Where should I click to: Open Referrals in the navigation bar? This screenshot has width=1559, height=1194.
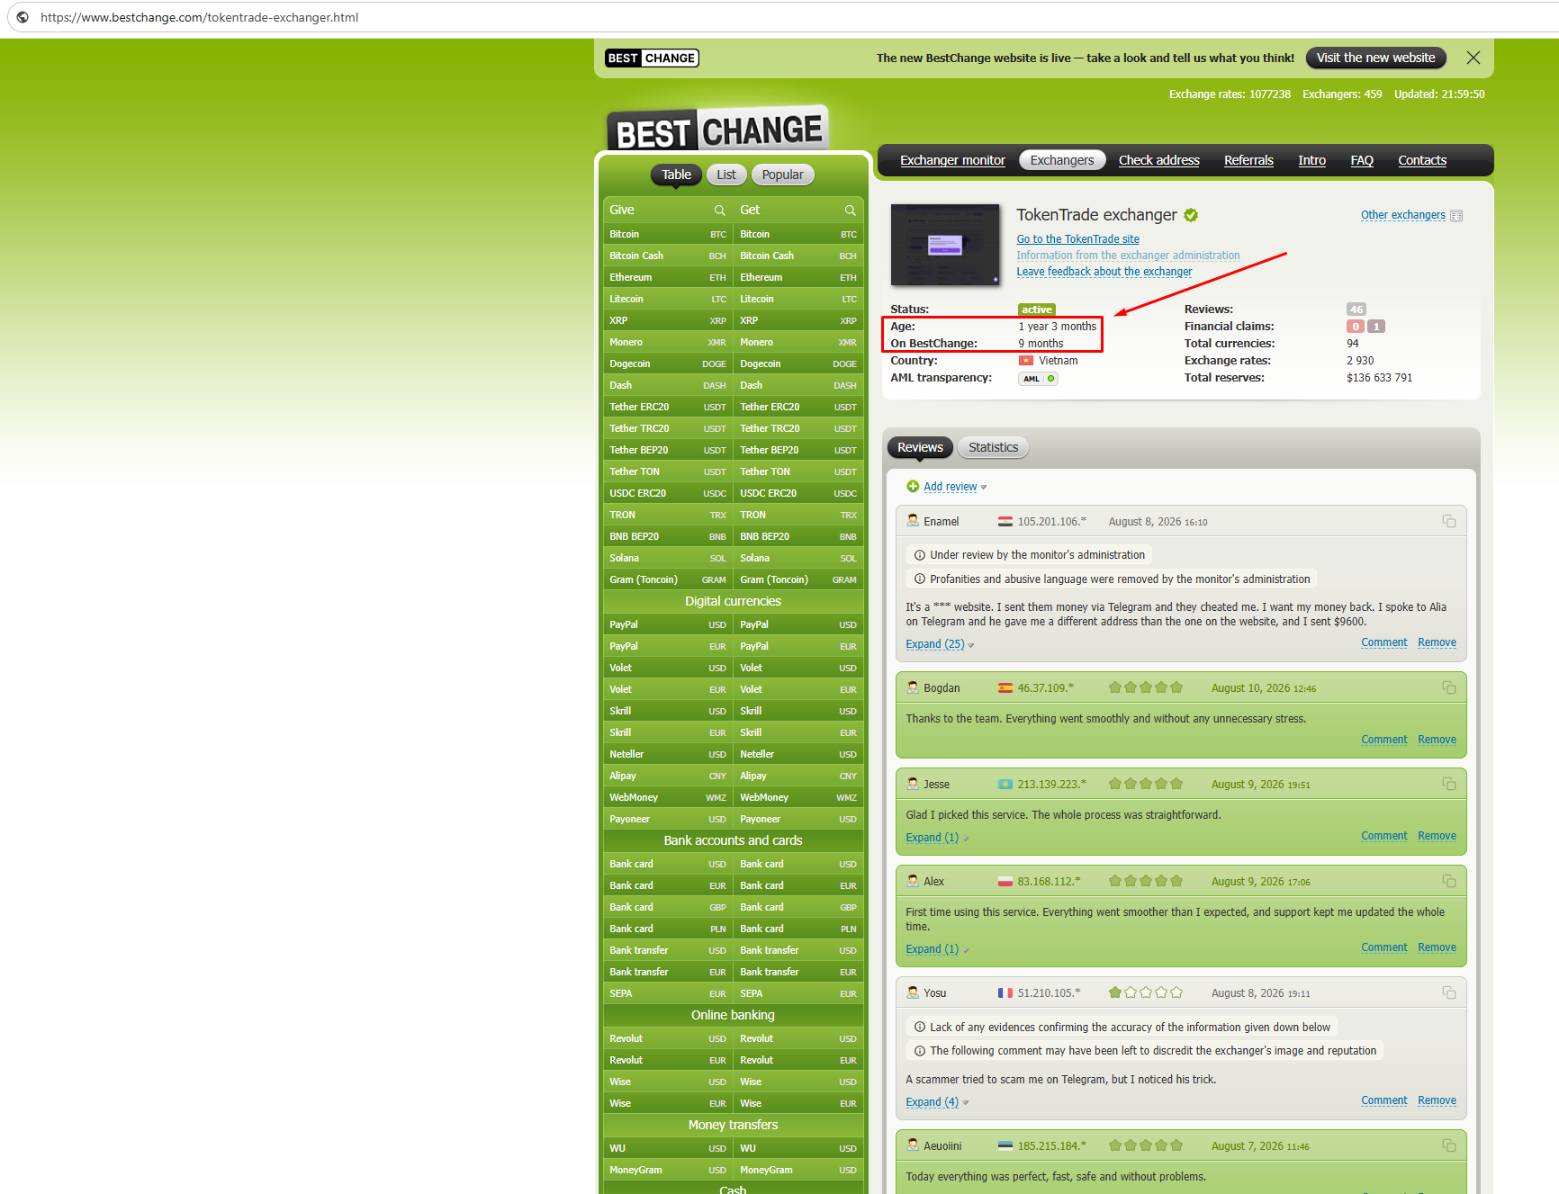[1248, 160]
